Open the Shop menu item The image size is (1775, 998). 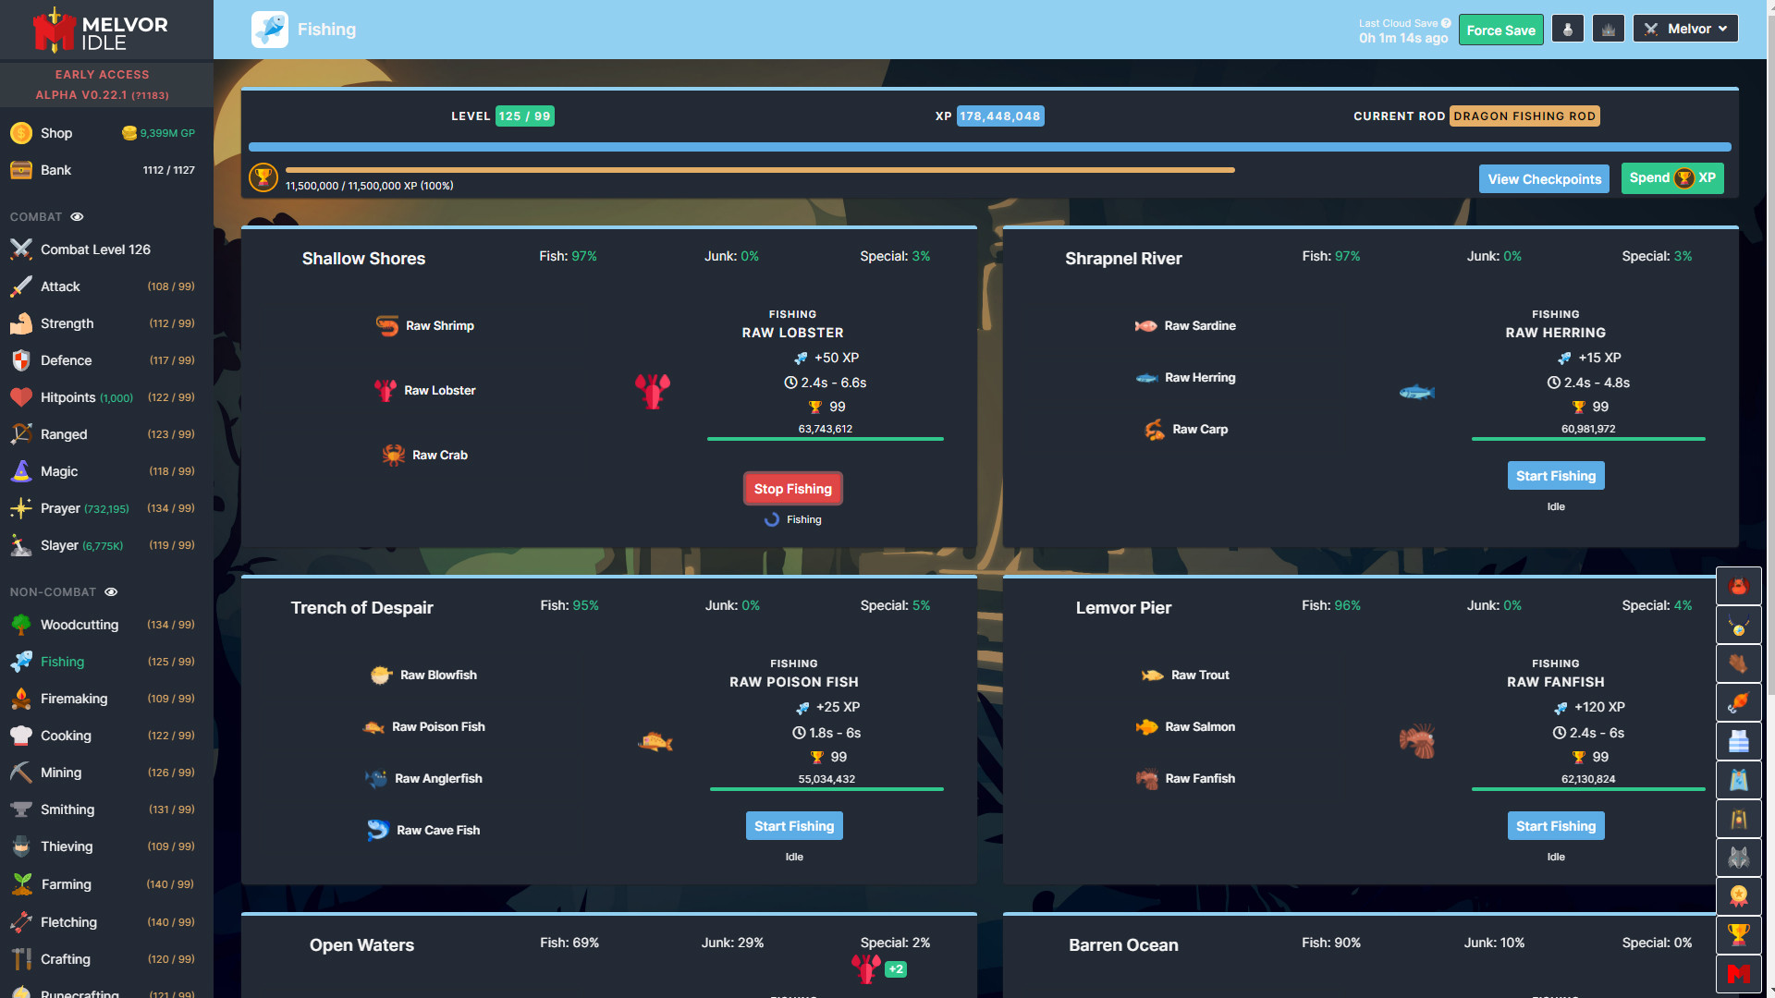tap(56, 131)
